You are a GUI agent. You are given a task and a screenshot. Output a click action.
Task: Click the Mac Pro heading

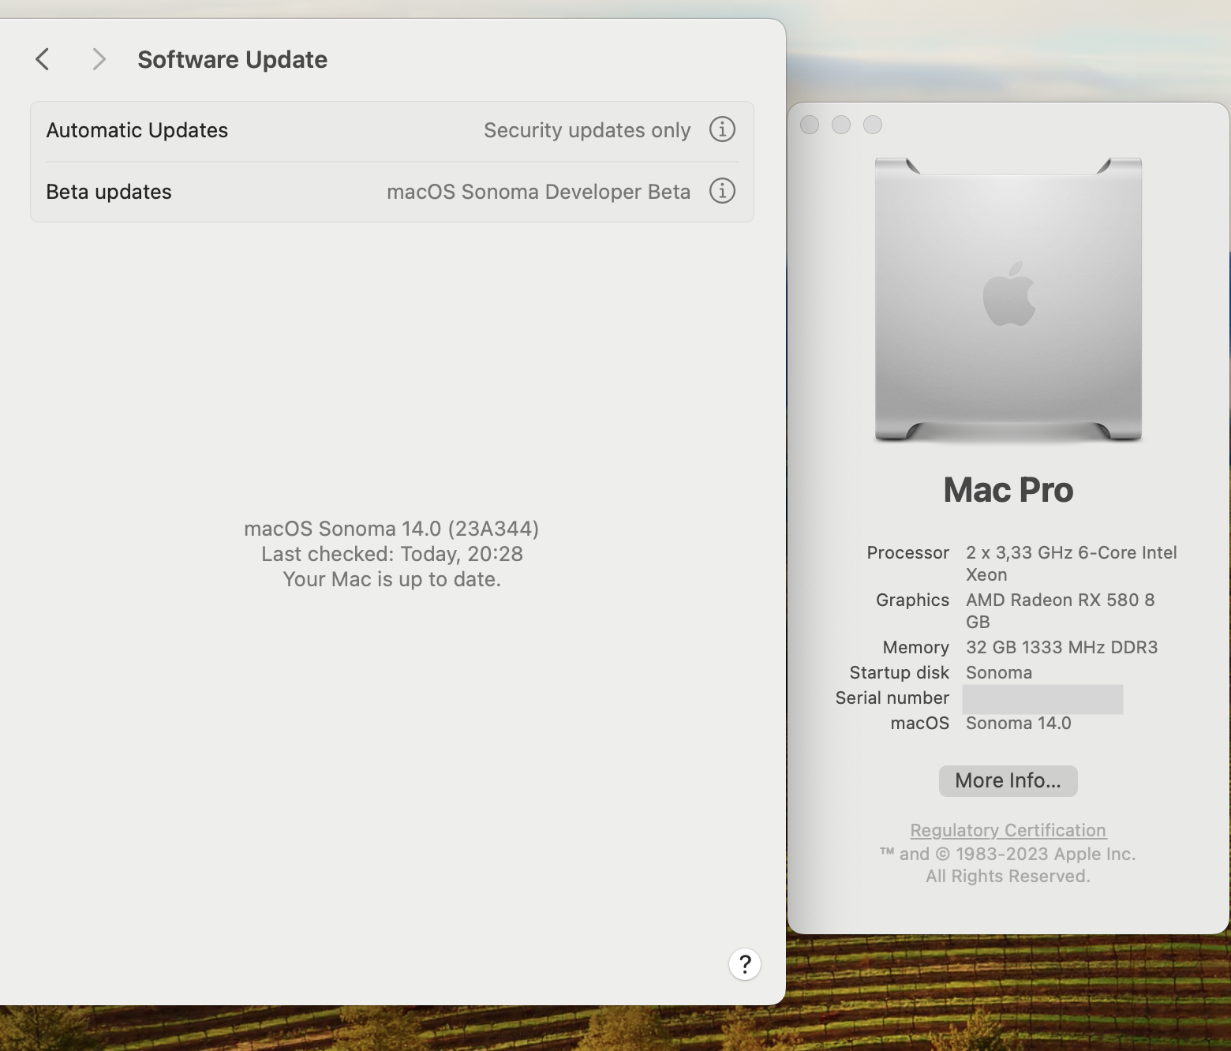tap(1008, 490)
